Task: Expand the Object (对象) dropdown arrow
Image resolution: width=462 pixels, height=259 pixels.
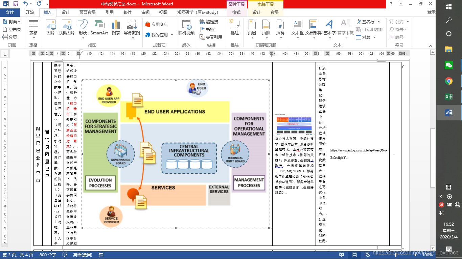Action: pyautogui.click(x=375, y=37)
